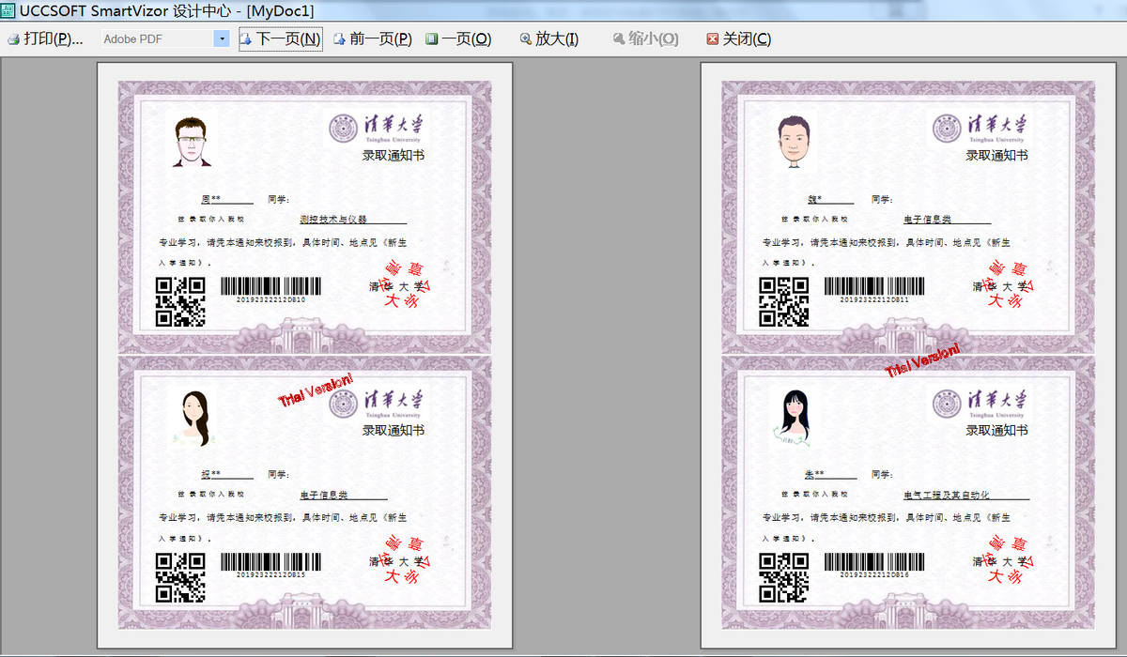Click QR code beside barcode 20192322212D811
The width and height of the screenshot is (1127, 657).
[x=783, y=301]
